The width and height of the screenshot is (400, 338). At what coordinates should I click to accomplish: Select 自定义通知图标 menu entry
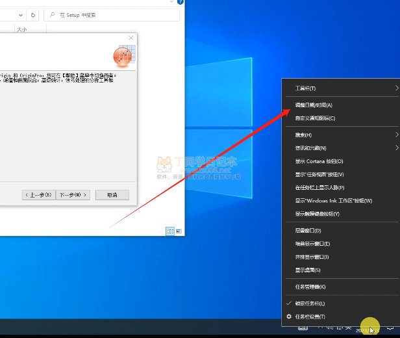click(x=316, y=118)
